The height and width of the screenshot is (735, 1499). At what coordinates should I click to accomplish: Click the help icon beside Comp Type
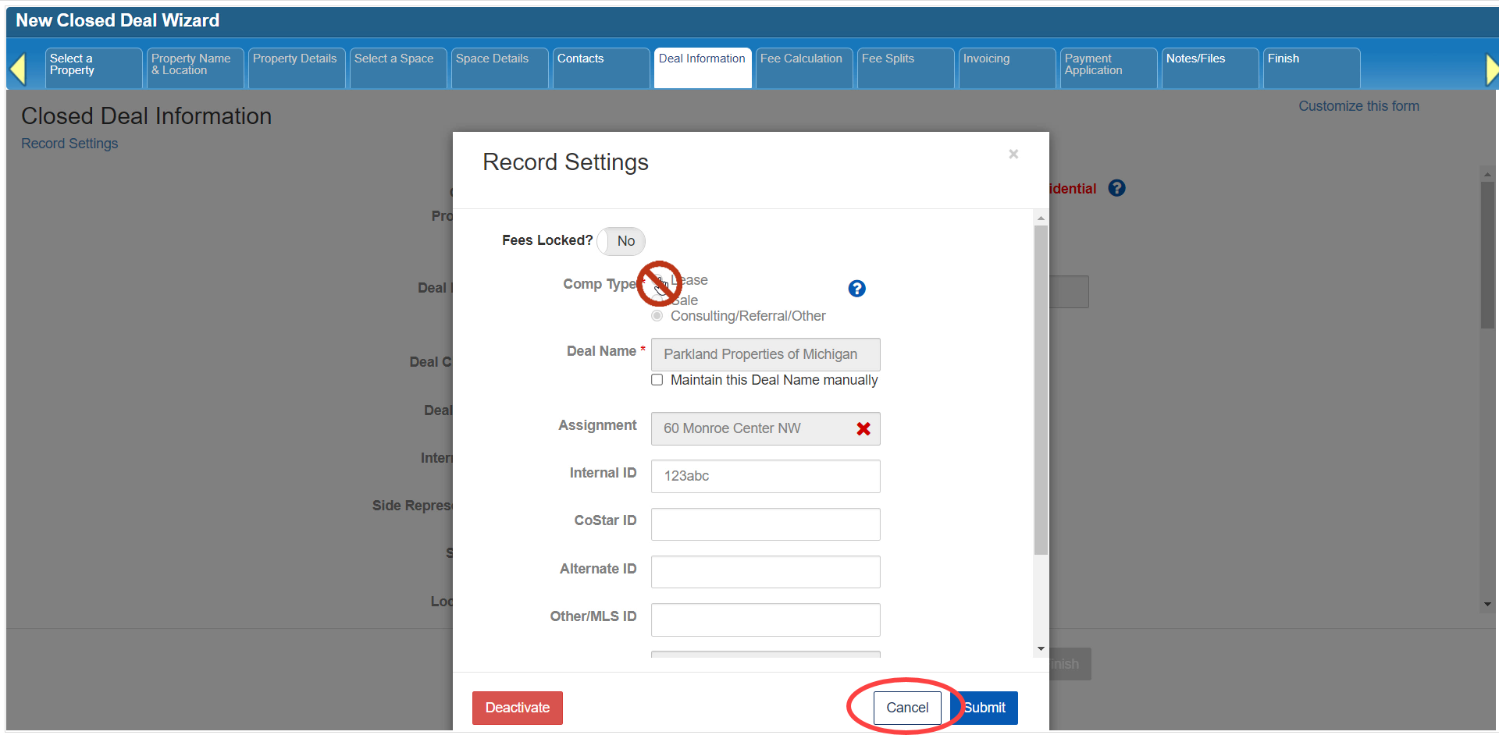[x=856, y=289]
